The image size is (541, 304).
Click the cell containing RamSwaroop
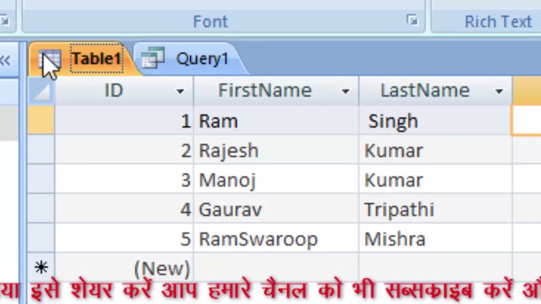276,239
